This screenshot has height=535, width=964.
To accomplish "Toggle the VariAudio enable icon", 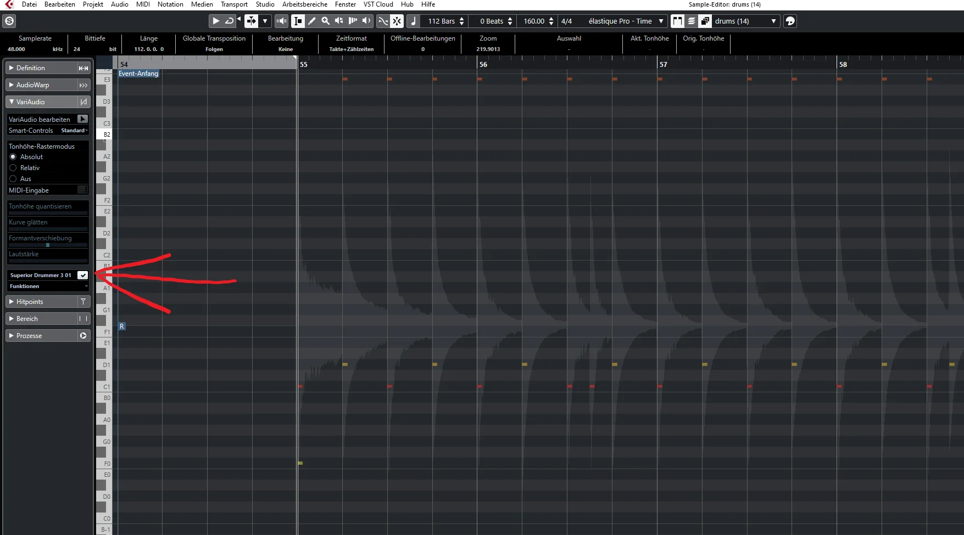I will coord(83,102).
